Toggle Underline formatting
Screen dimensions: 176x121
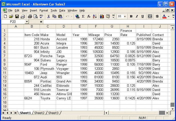point(142,16)
